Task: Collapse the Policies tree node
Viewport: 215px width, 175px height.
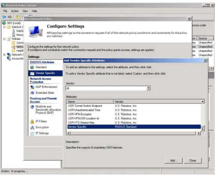Action: click(4, 39)
